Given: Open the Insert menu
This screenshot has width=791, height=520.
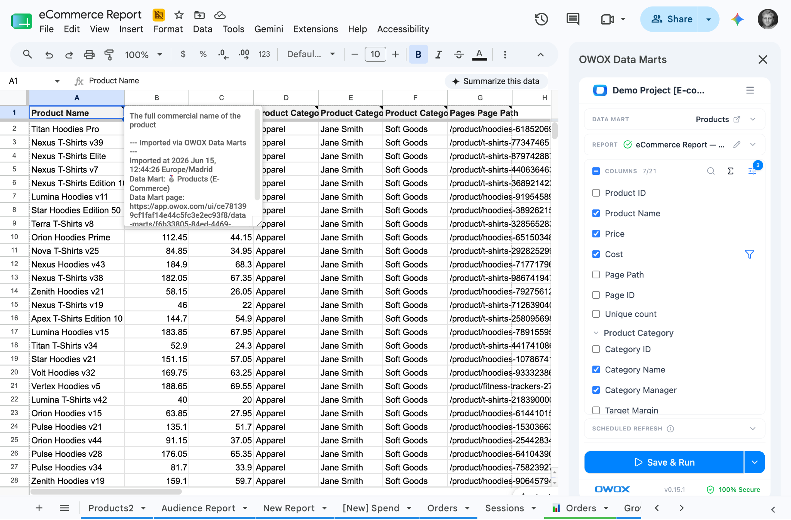Looking at the screenshot, I should click(x=131, y=29).
